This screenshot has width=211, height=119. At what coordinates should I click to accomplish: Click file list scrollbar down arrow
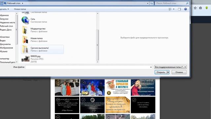click(98, 62)
